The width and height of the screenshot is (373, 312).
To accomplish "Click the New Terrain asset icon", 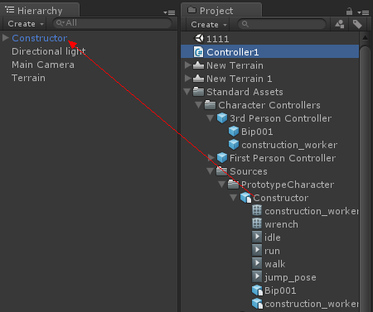I will click(198, 65).
